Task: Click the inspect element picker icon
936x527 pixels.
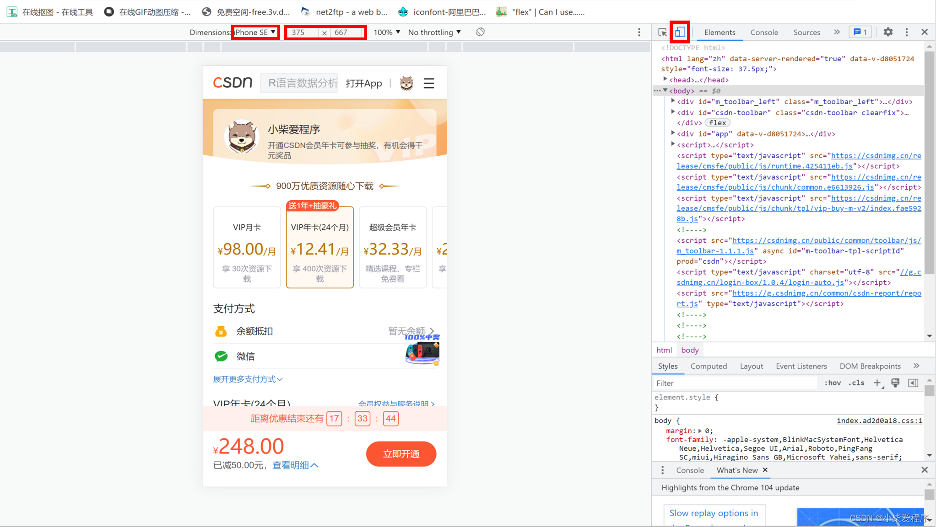Action: coord(662,32)
